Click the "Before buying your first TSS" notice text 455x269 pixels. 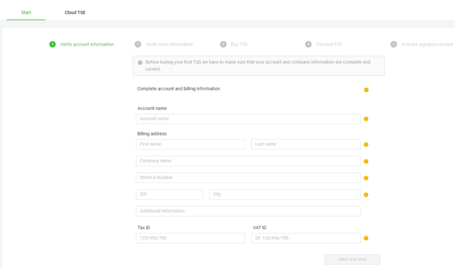(258, 66)
